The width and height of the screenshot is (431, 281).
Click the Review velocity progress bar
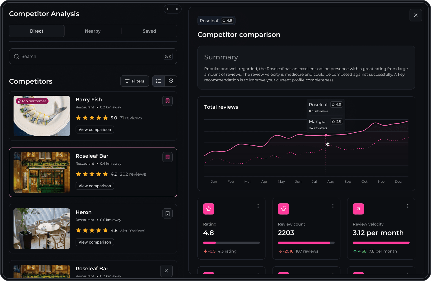point(381,243)
